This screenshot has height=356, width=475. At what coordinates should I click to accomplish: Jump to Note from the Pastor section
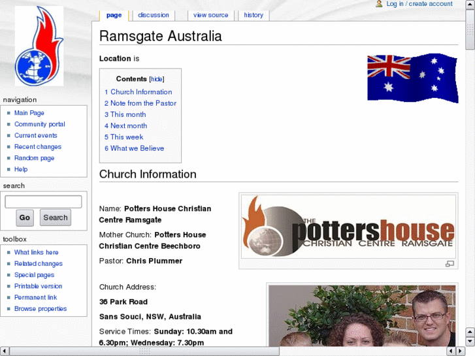140,103
